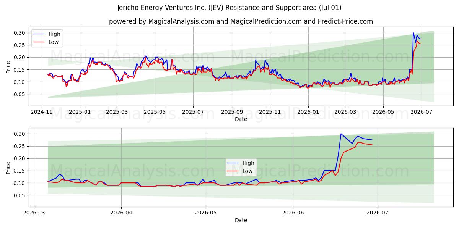The image size is (459, 229).
Task: Click the 'Price' y-axis label of bottom chart
Action: click(x=8, y=168)
